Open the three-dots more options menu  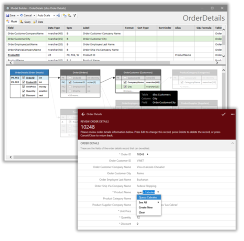[x=233, y=114]
